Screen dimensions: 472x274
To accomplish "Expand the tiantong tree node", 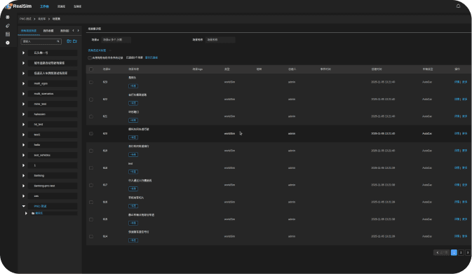I will (x=23, y=175).
